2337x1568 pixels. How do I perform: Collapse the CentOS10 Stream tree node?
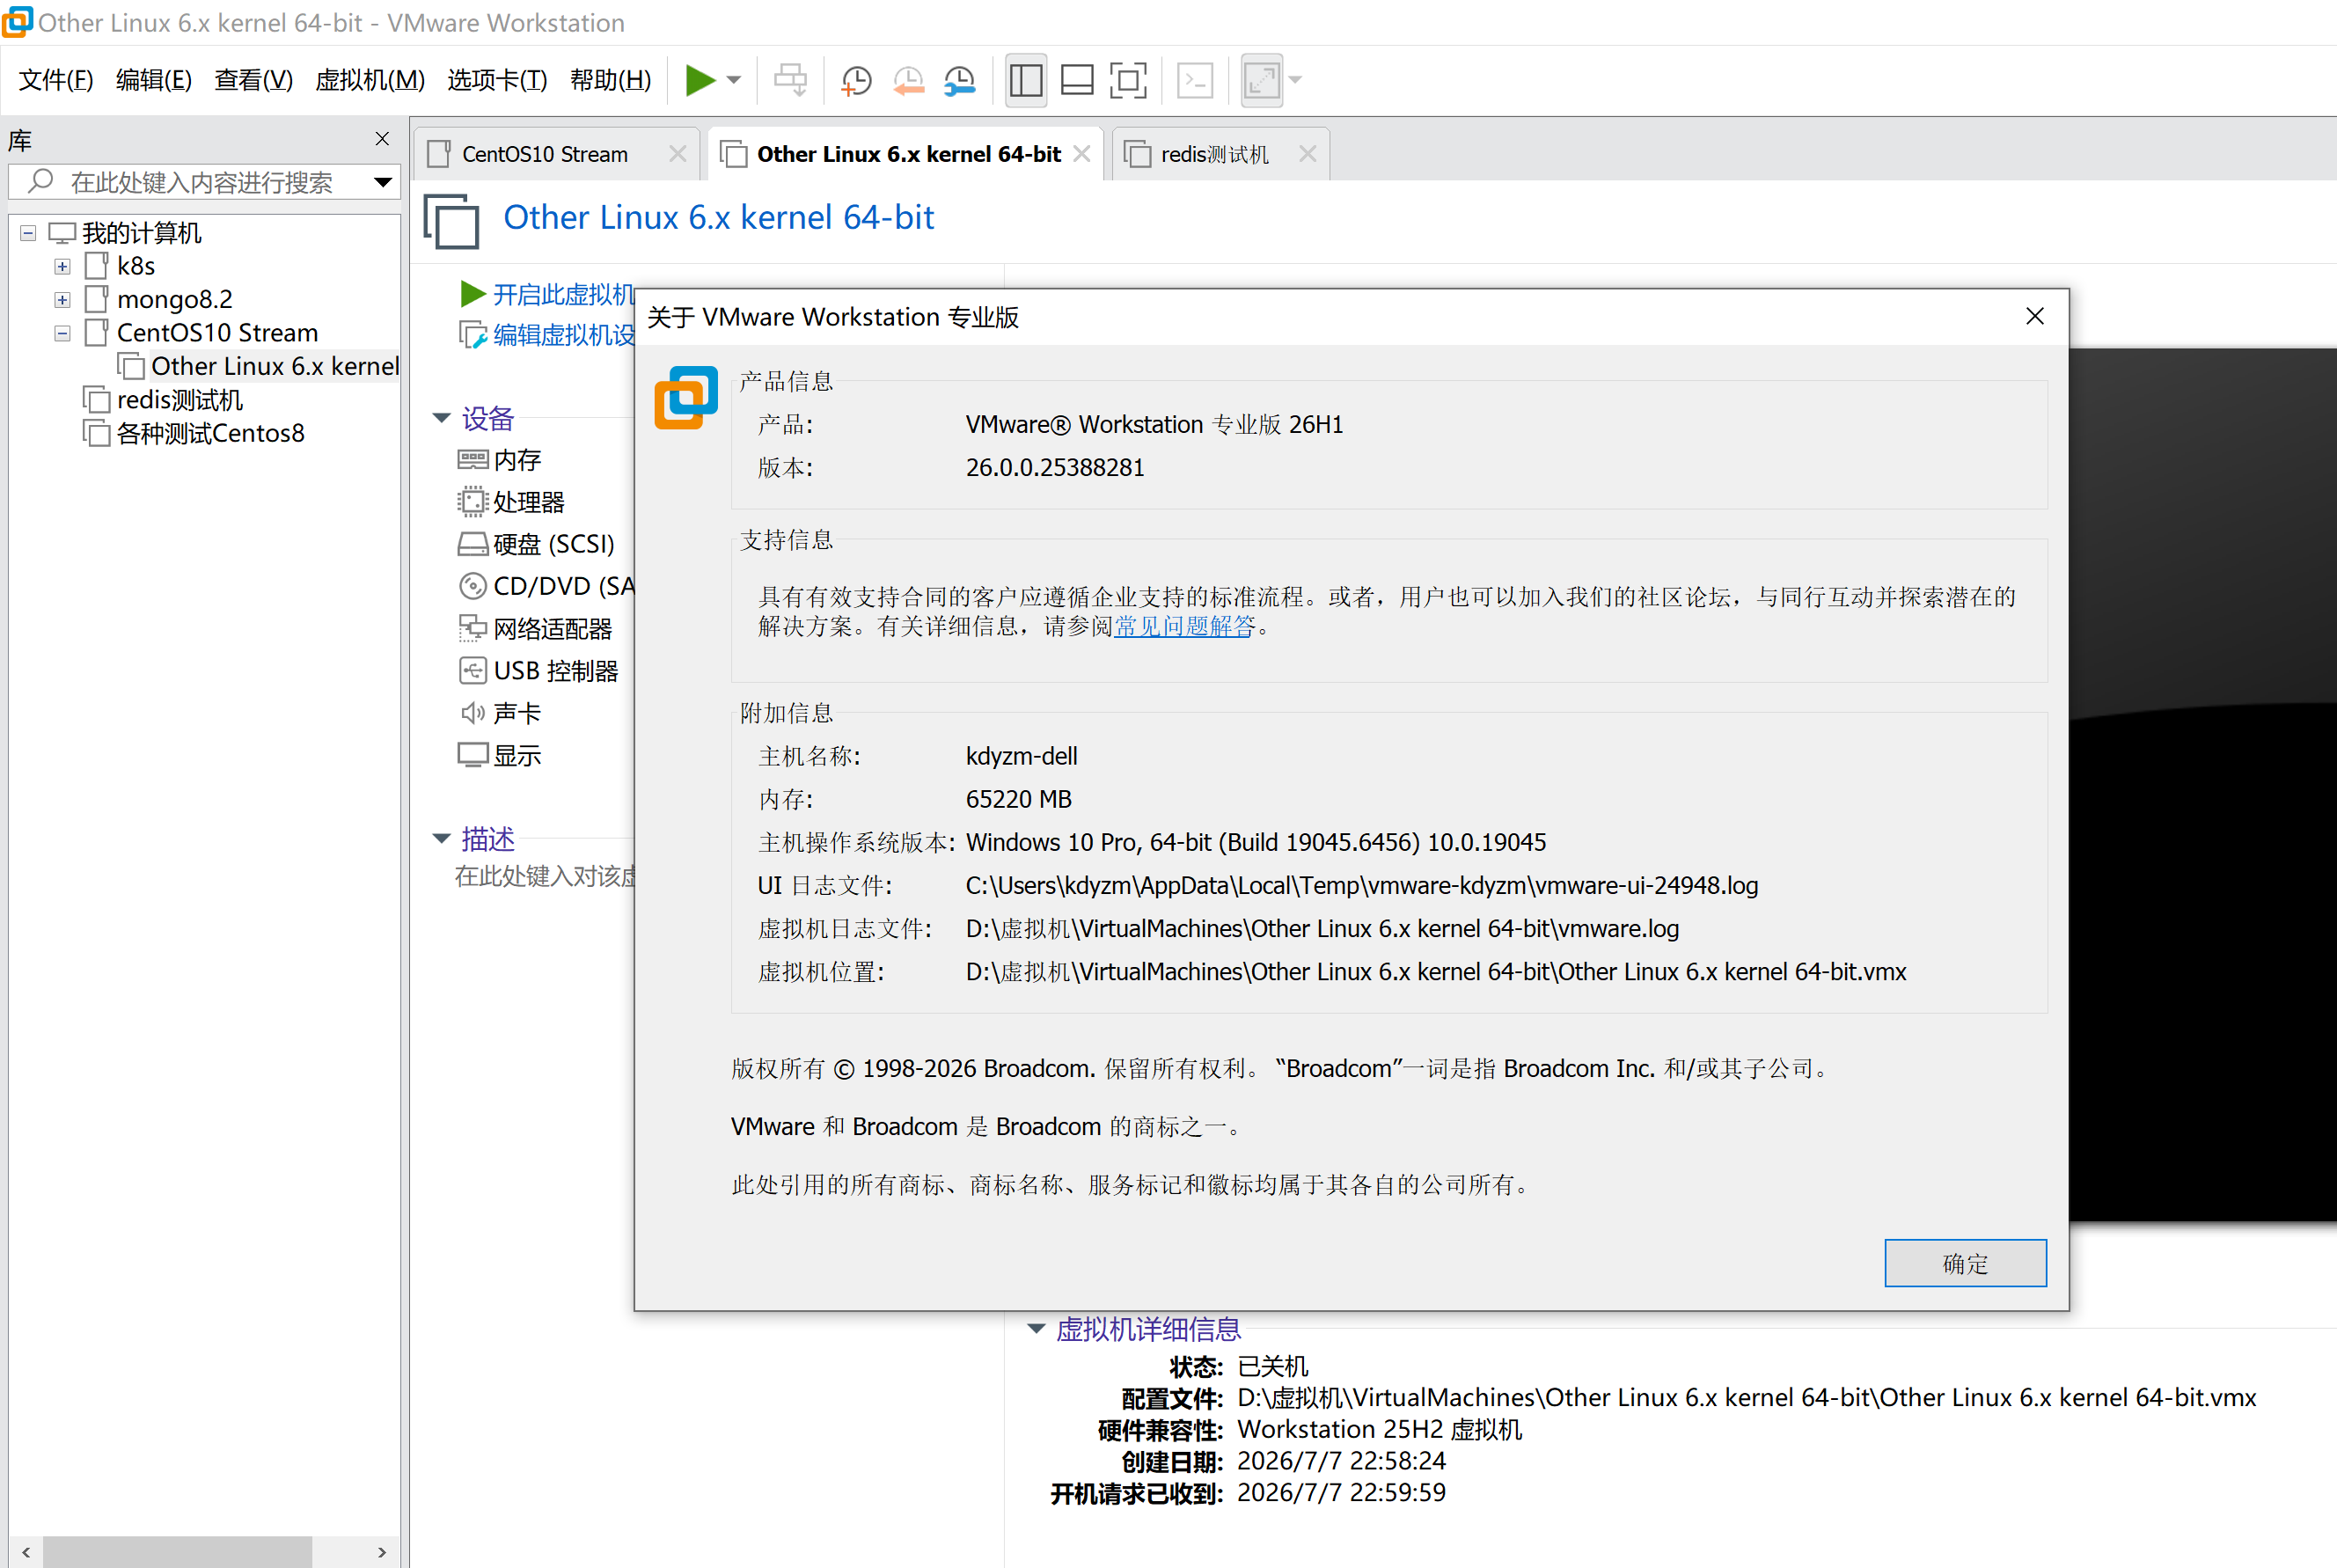click(x=62, y=333)
